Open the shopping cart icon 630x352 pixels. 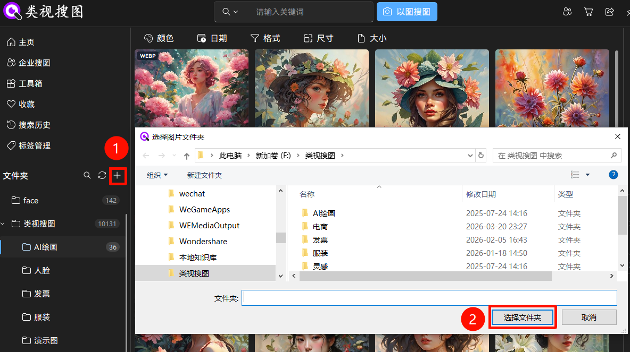[x=588, y=12]
